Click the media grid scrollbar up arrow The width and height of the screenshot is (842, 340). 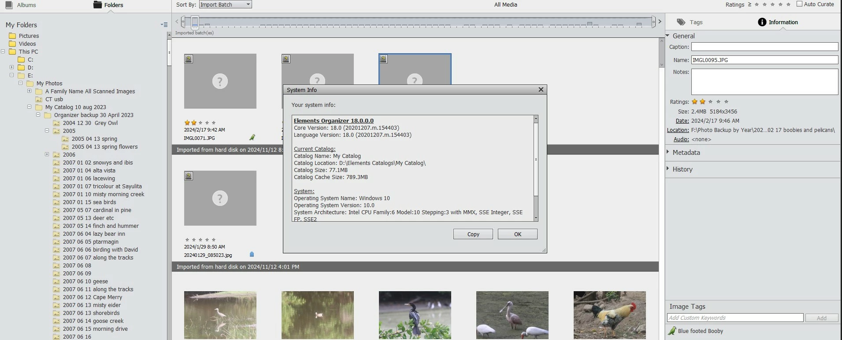(661, 41)
